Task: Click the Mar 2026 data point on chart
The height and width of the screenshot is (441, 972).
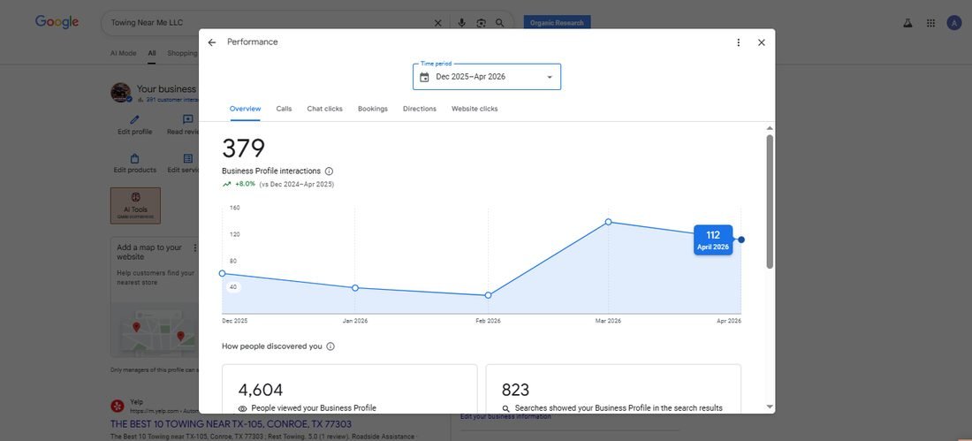Action: [x=608, y=222]
